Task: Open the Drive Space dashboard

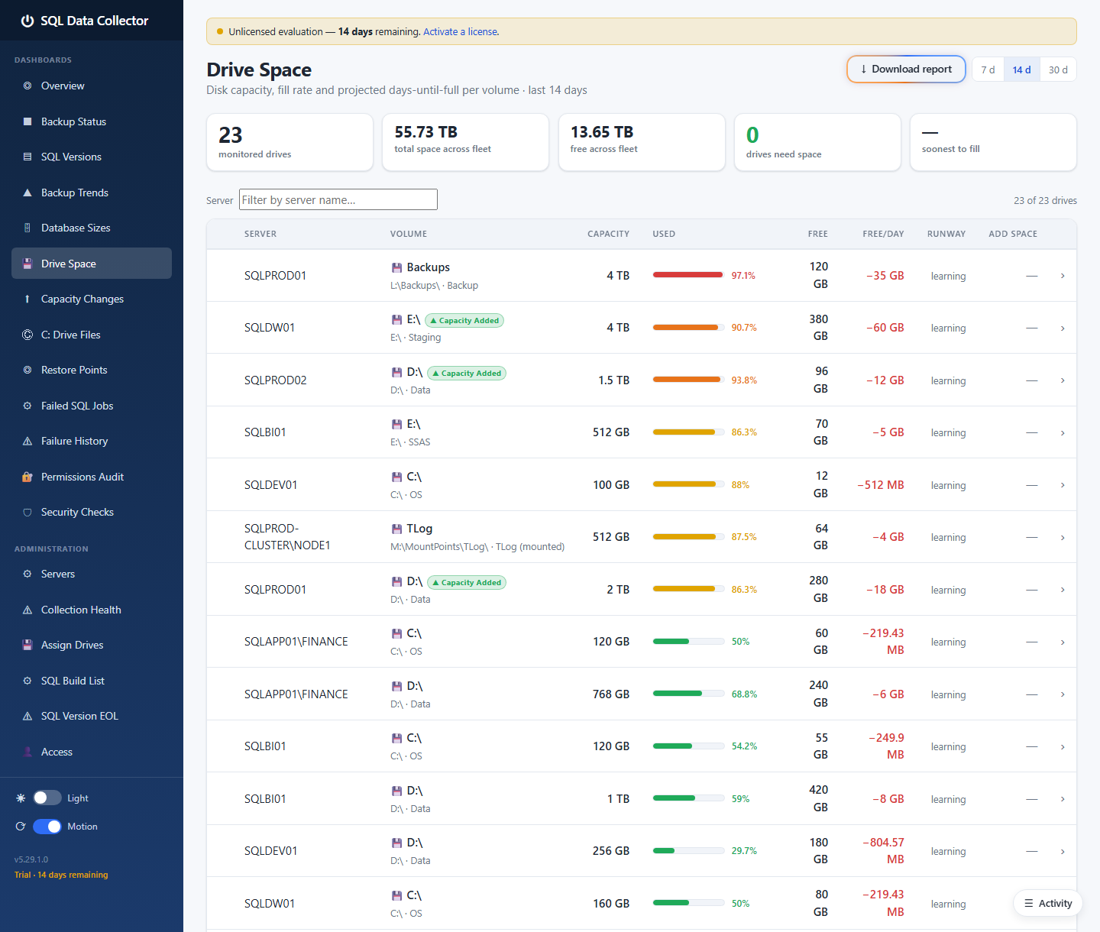Action: point(92,264)
